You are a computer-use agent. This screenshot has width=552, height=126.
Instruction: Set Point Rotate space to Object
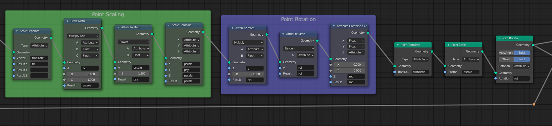pyautogui.click(x=506, y=59)
